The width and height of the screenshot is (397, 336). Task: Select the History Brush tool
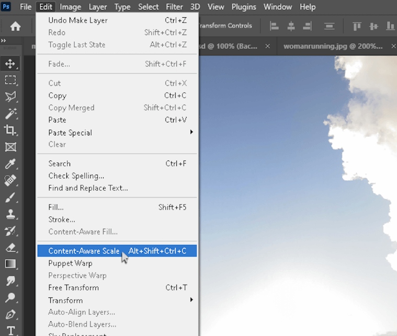click(x=10, y=231)
